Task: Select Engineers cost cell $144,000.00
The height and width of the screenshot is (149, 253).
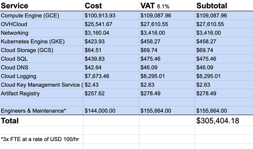Action: click(111, 111)
